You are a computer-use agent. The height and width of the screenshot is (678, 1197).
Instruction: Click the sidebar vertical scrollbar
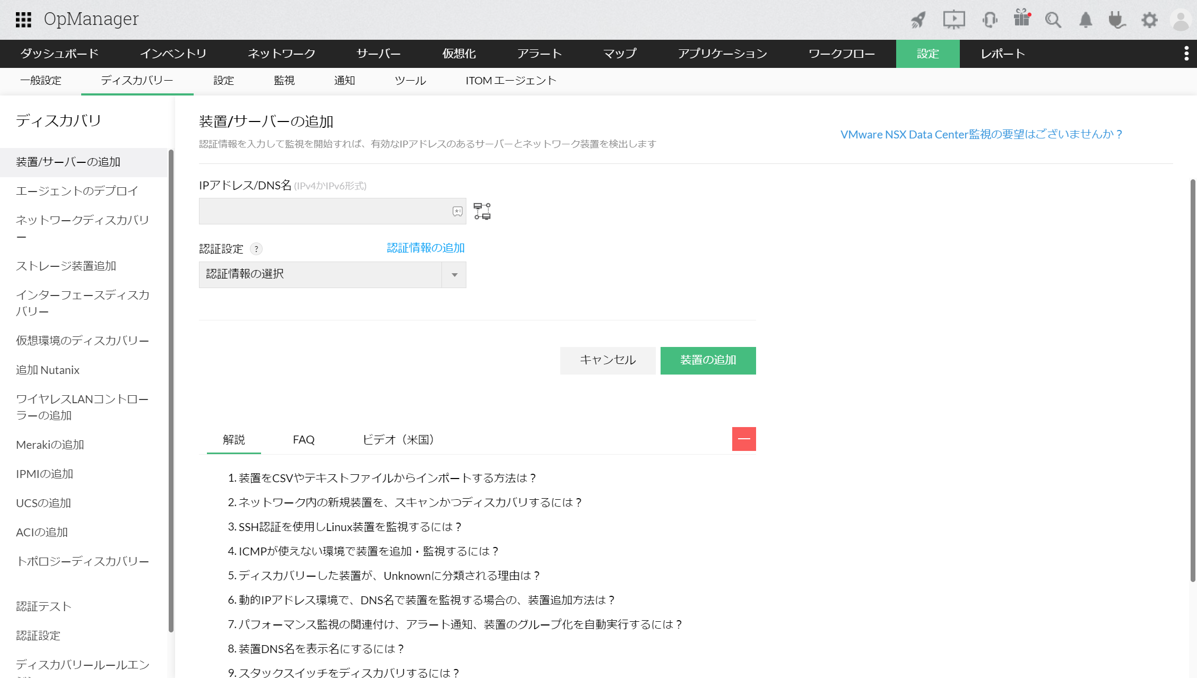coord(171,390)
